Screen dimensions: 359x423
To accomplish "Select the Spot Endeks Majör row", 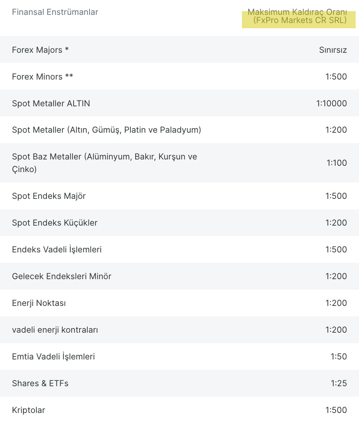I will (x=179, y=196).
